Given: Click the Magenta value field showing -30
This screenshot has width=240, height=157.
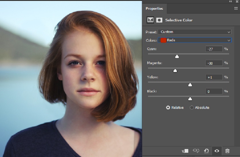Looking at the screenshot, I should pyautogui.click(x=214, y=63).
